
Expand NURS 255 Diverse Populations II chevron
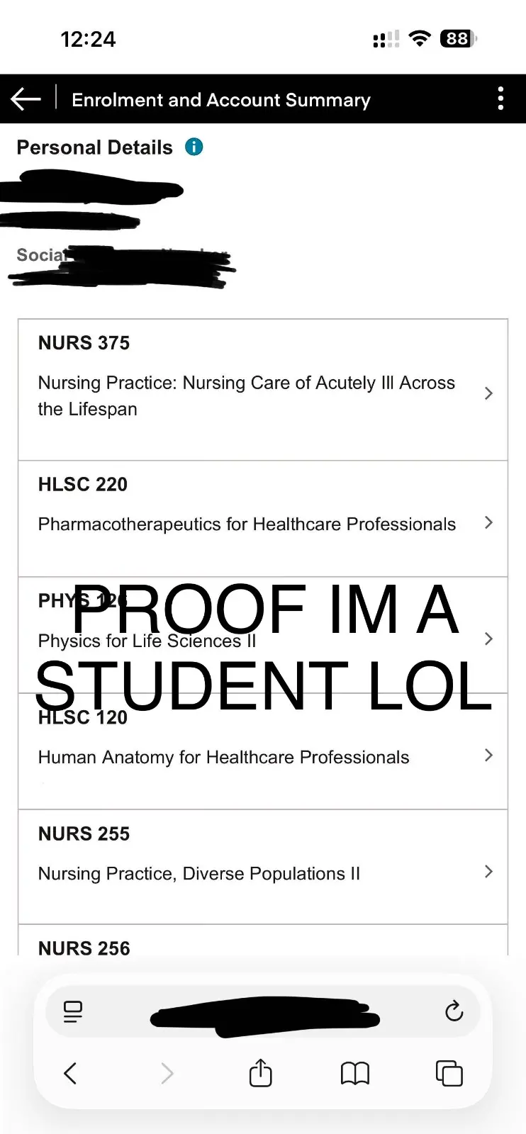tap(488, 872)
